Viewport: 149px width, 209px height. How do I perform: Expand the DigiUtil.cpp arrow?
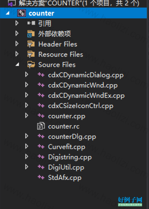[x=27, y=167]
